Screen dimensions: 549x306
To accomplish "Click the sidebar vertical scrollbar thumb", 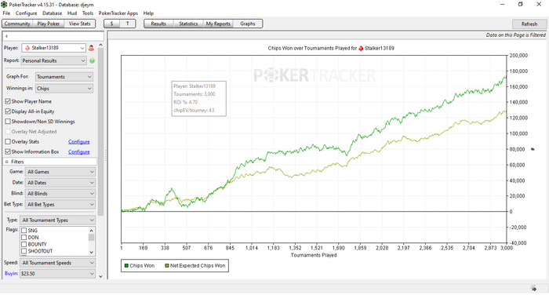I will coord(101,132).
